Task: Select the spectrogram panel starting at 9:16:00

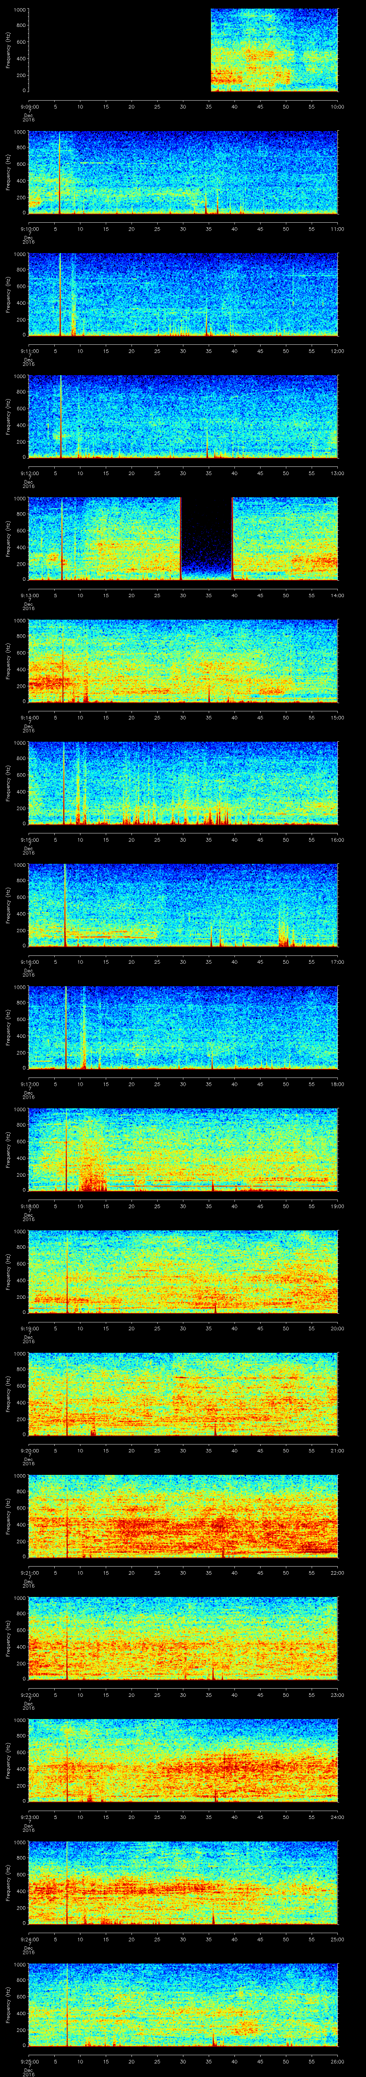Action: 183,905
